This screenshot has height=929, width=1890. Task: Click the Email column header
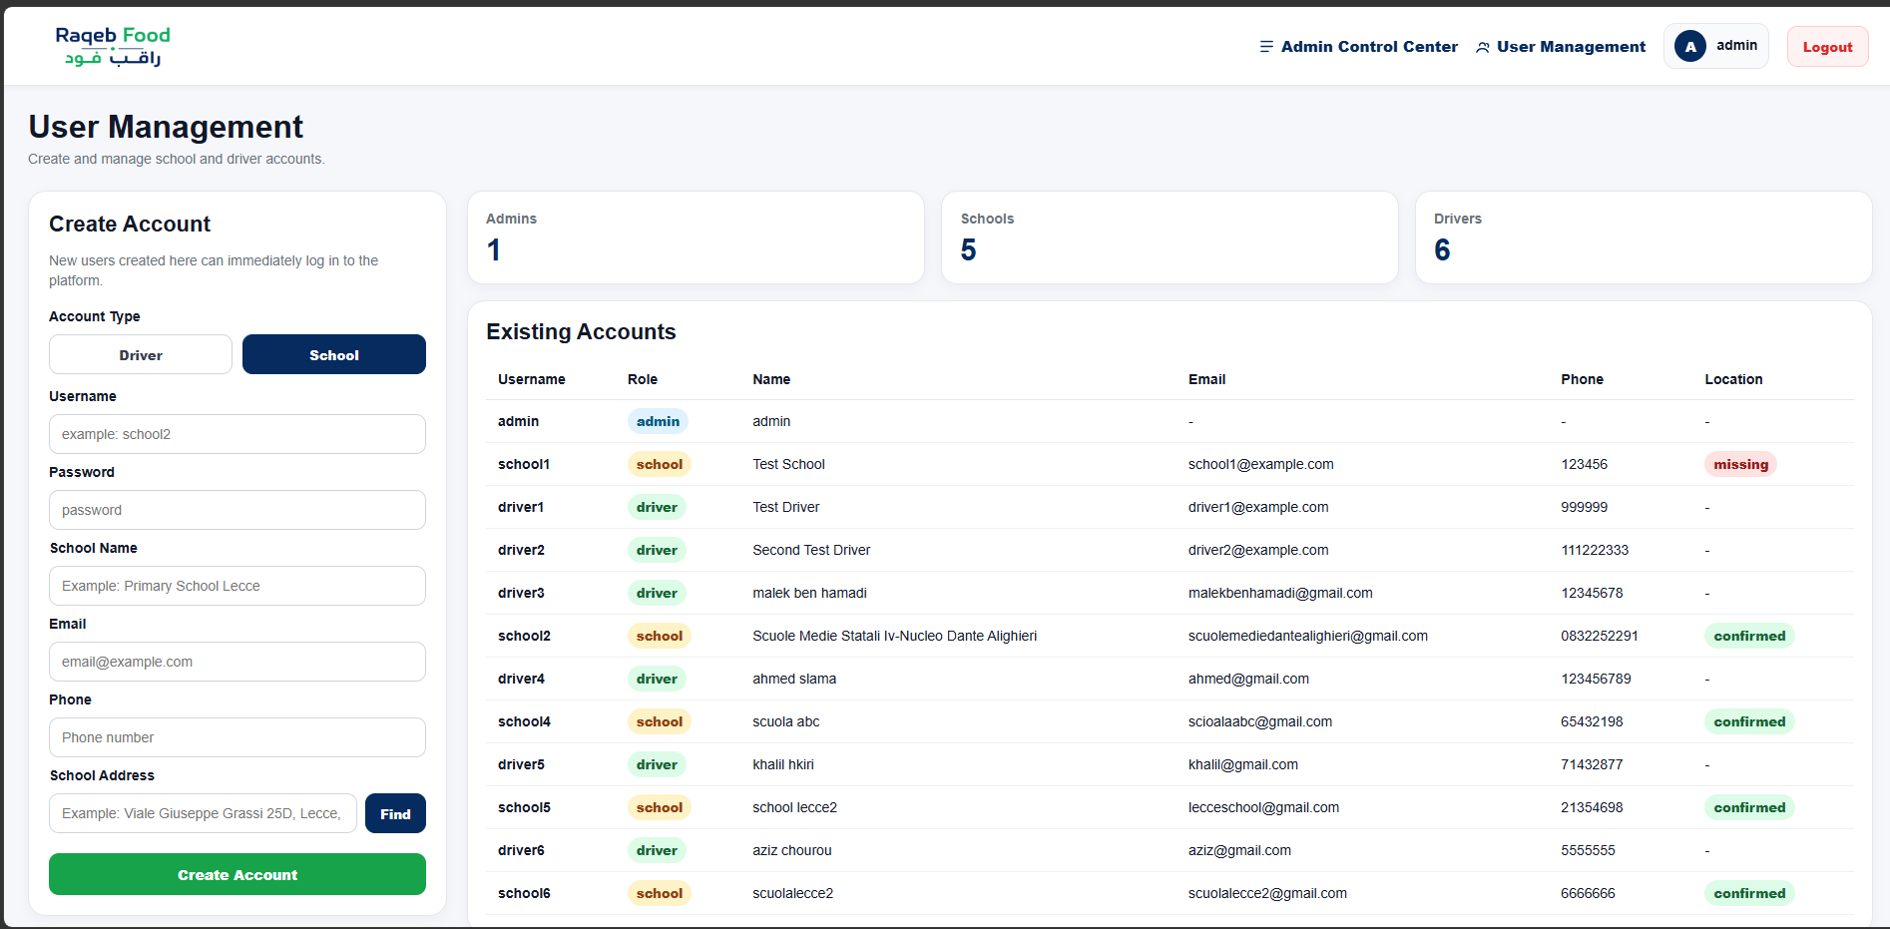[x=1206, y=379]
